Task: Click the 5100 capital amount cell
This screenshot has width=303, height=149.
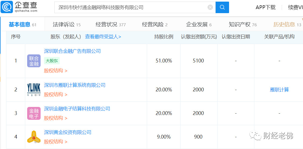Action: [x=198, y=61]
